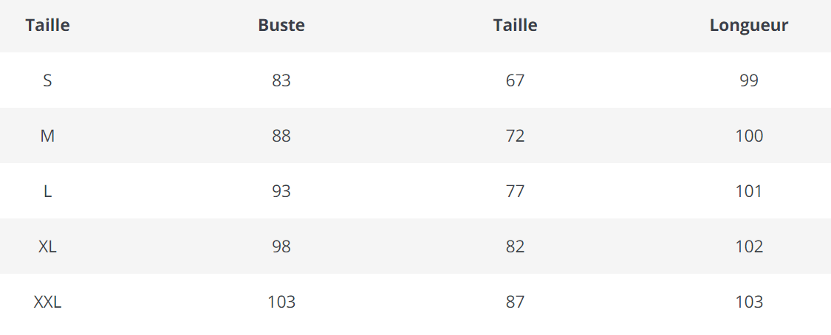Click waist value 72 for size M
The height and width of the screenshot is (335, 831).
point(515,136)
